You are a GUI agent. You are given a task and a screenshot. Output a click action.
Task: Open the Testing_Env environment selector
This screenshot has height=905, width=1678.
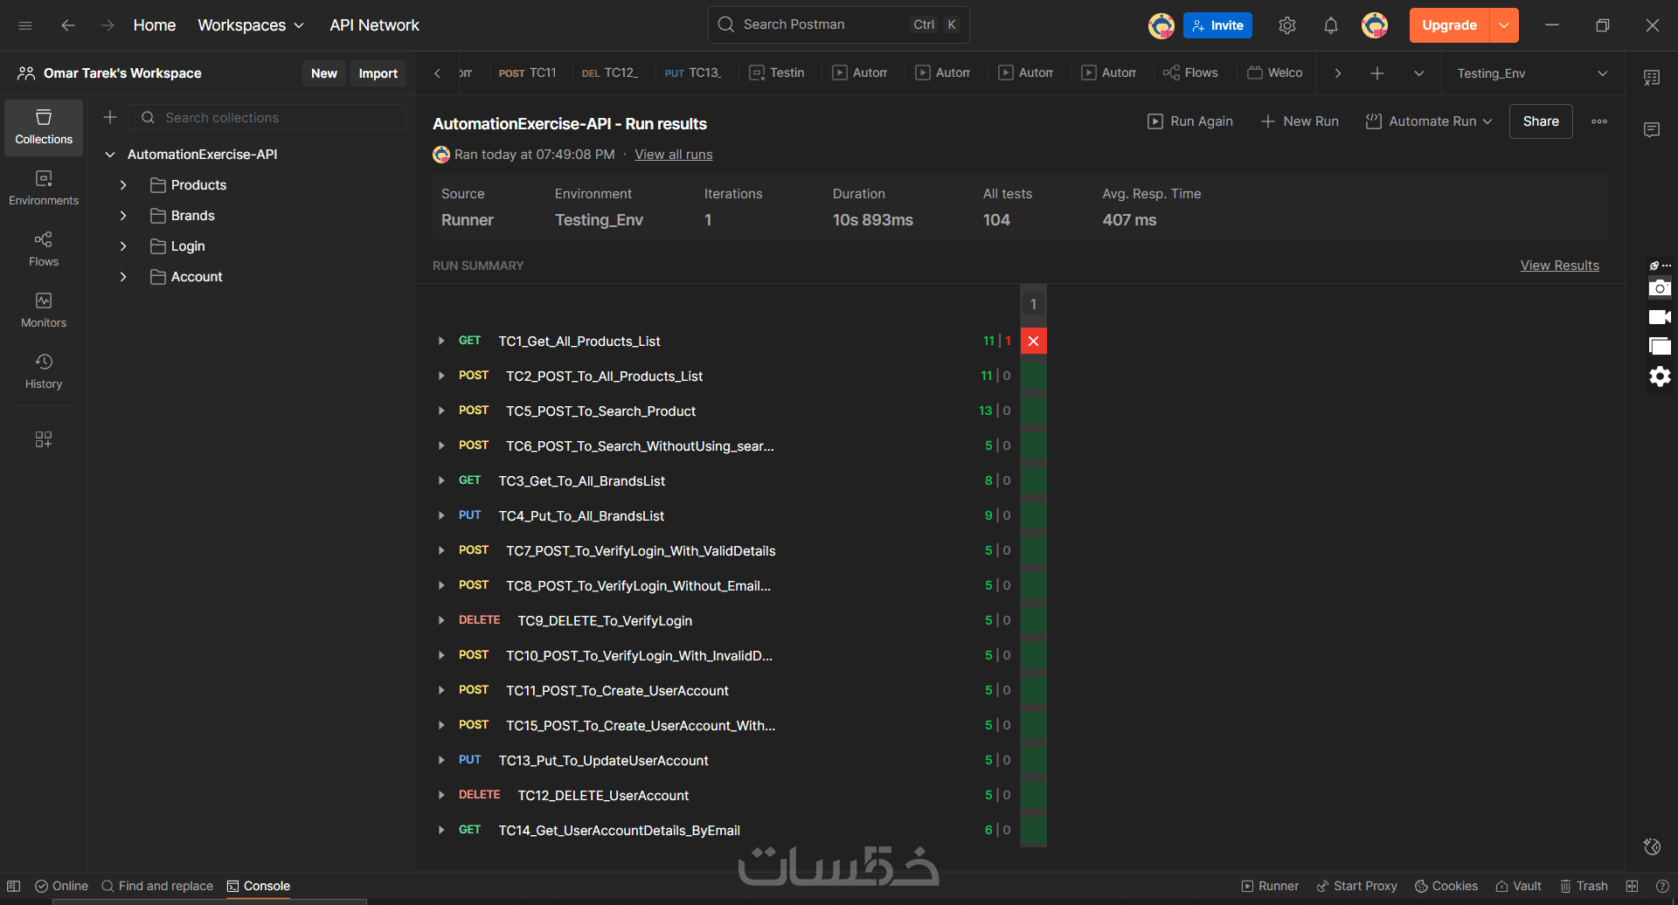1532,73
